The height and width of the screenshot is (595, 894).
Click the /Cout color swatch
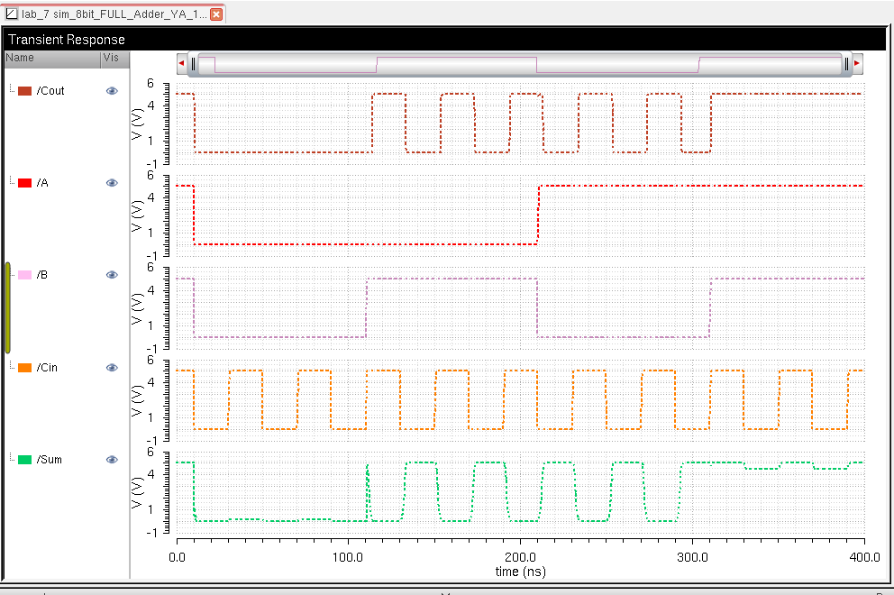(24, 91)
